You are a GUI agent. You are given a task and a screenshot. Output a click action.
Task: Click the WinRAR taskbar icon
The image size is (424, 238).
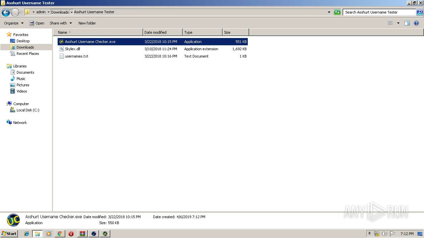(x=82, y=234)
